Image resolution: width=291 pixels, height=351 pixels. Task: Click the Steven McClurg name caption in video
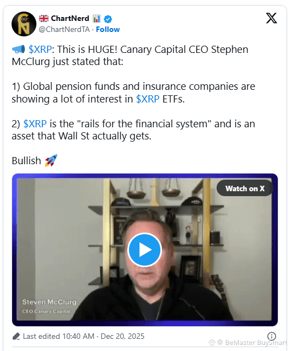[50, 302]
